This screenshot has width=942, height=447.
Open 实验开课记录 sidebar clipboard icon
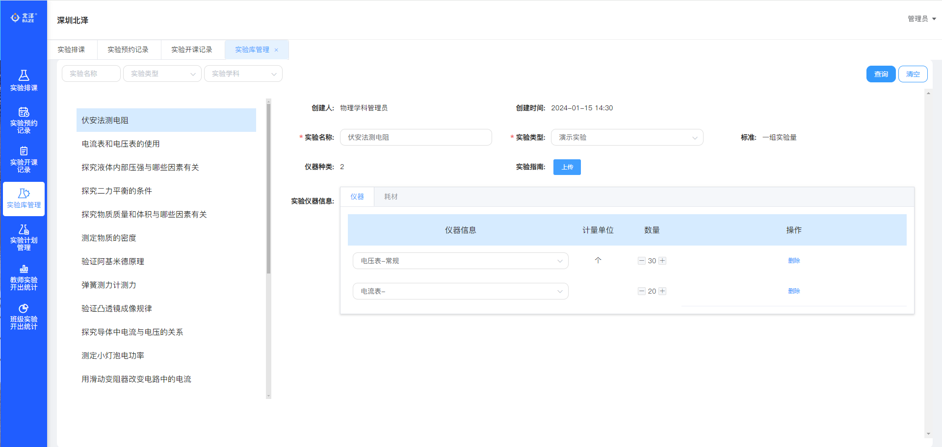pos(24,151)
